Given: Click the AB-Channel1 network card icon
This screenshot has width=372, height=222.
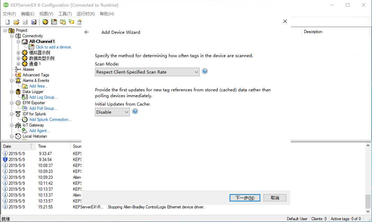Looking at the screenshot, I should (25, 42).
